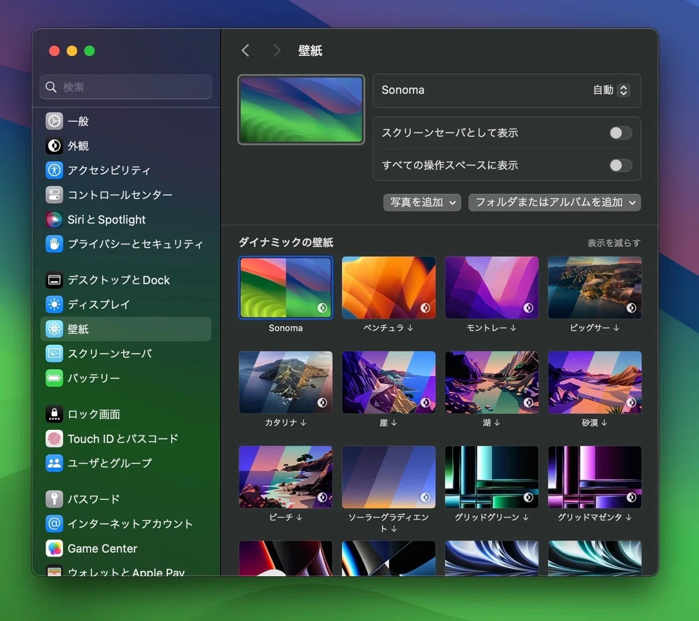Select ビッグサー wallpaper thumbnail
Image resolution: width=699 pixels, height=621 pixels.
point(595,288)
